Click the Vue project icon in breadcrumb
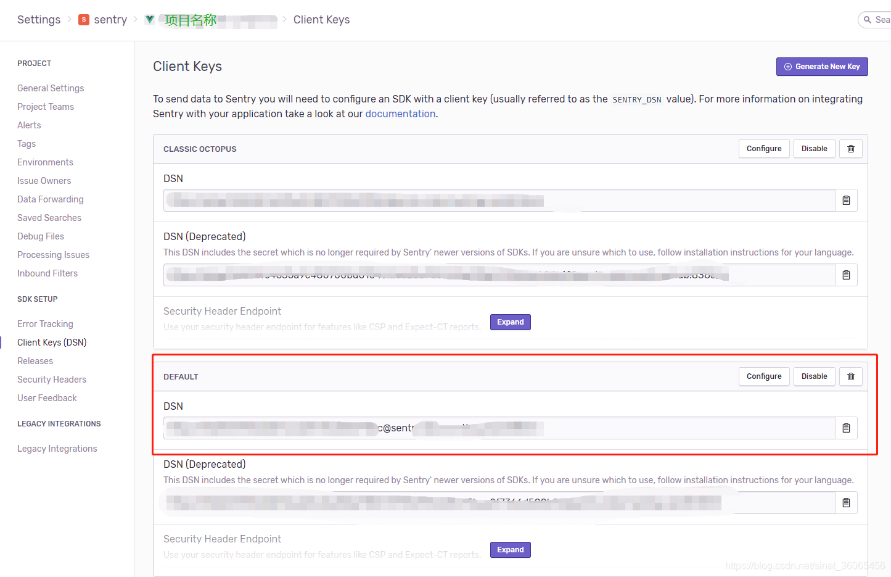 click(x=150, y=20)
